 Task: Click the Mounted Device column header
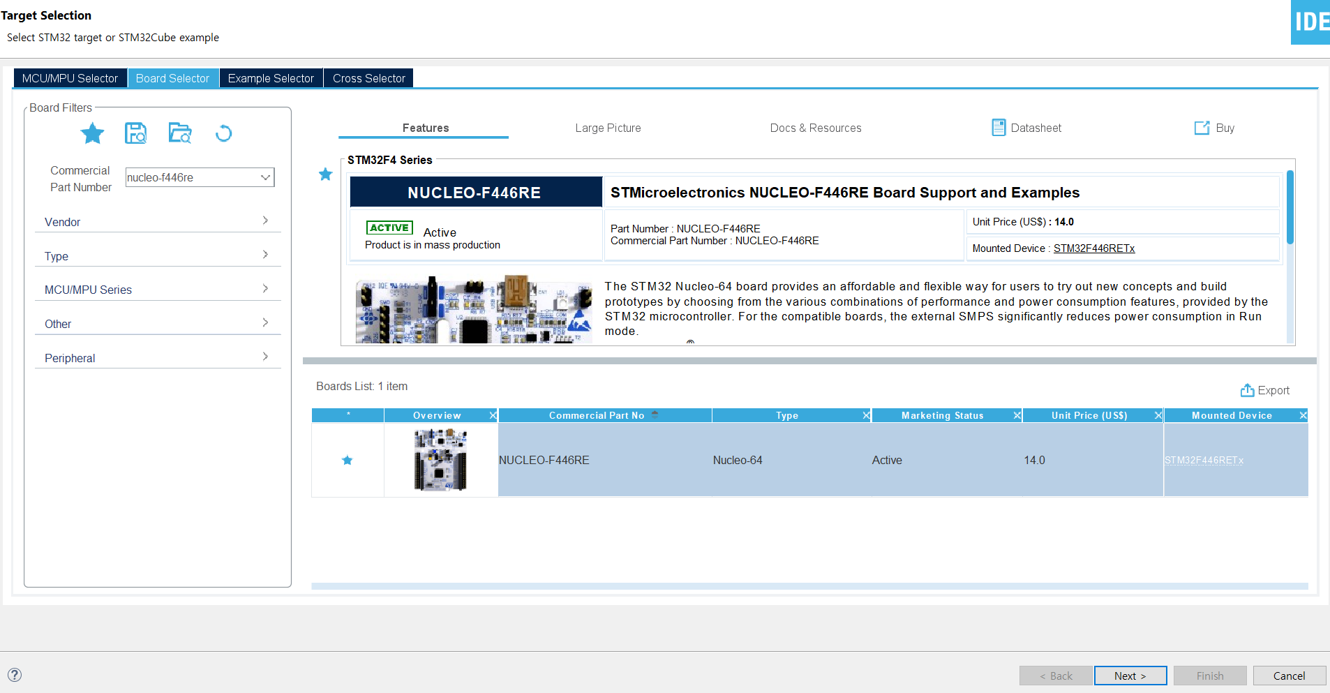coord(1232,415)
